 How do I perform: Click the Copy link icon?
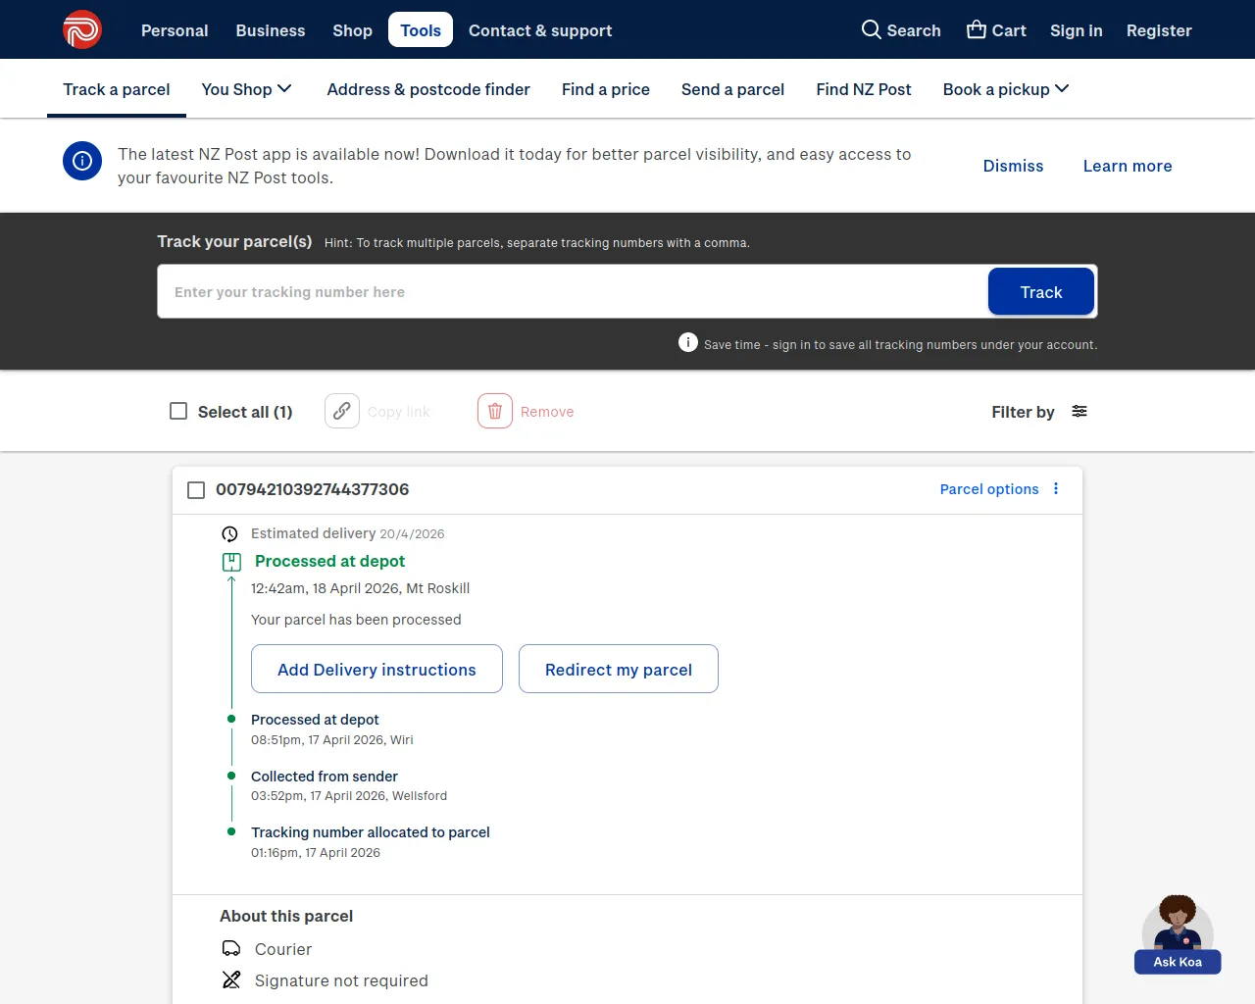(x=341, y=411)
